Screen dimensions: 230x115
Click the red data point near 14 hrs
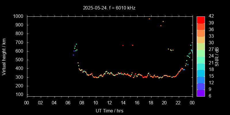pos(123,45)
